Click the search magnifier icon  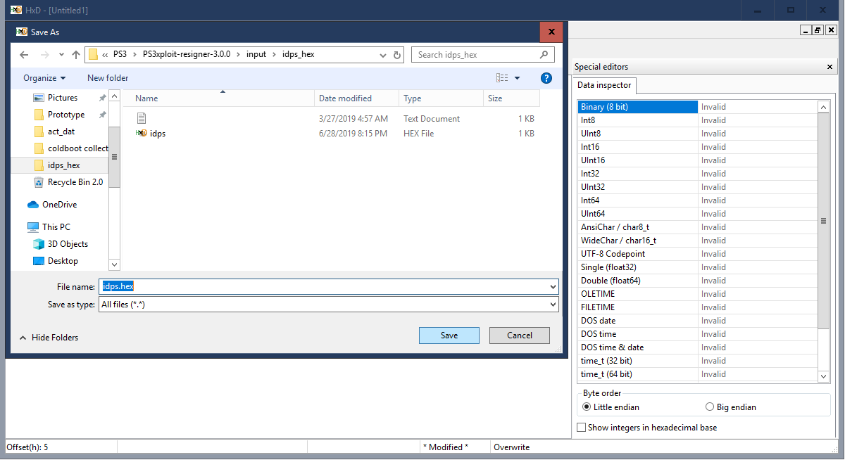click(544, 55)
